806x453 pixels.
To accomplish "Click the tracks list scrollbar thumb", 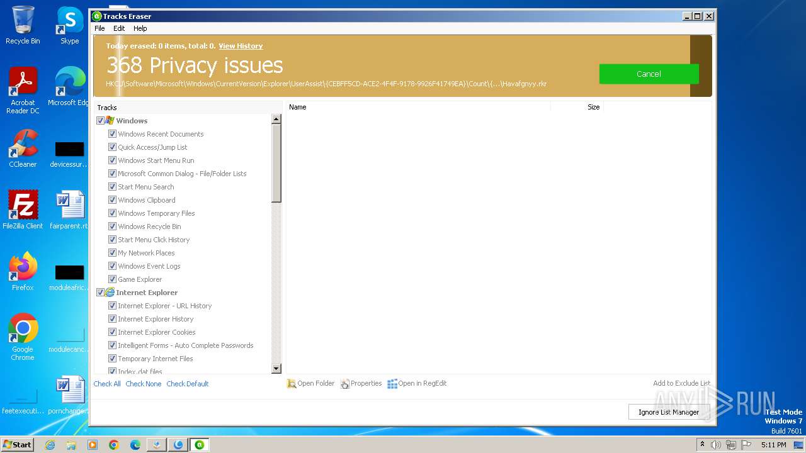I will coord(276,164).
